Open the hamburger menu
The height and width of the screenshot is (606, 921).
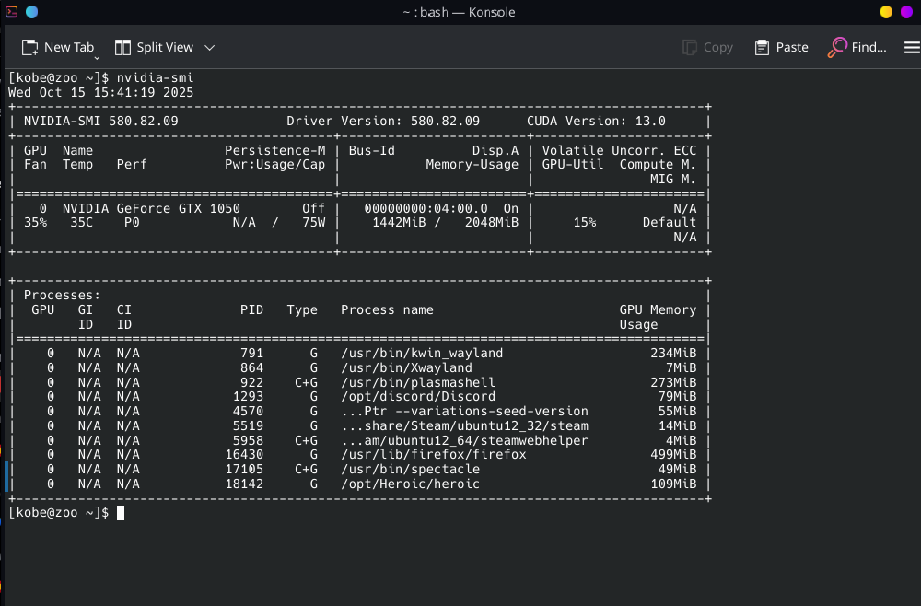pyautogui.click(x=912, y=47)
